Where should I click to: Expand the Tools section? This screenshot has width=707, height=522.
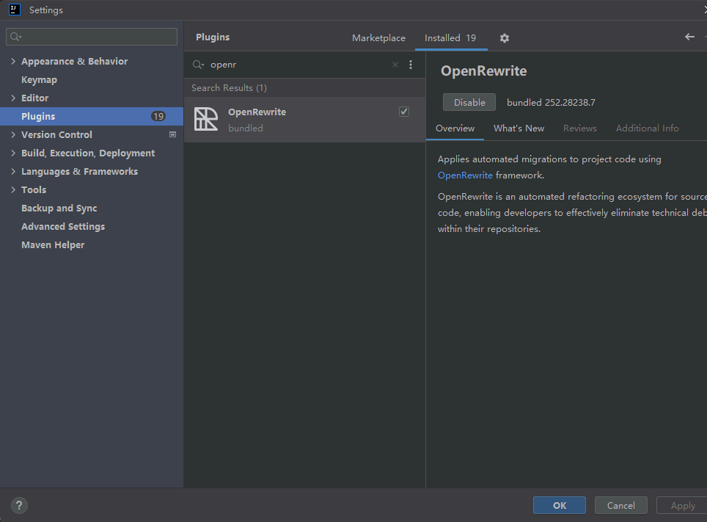(12, 189)
